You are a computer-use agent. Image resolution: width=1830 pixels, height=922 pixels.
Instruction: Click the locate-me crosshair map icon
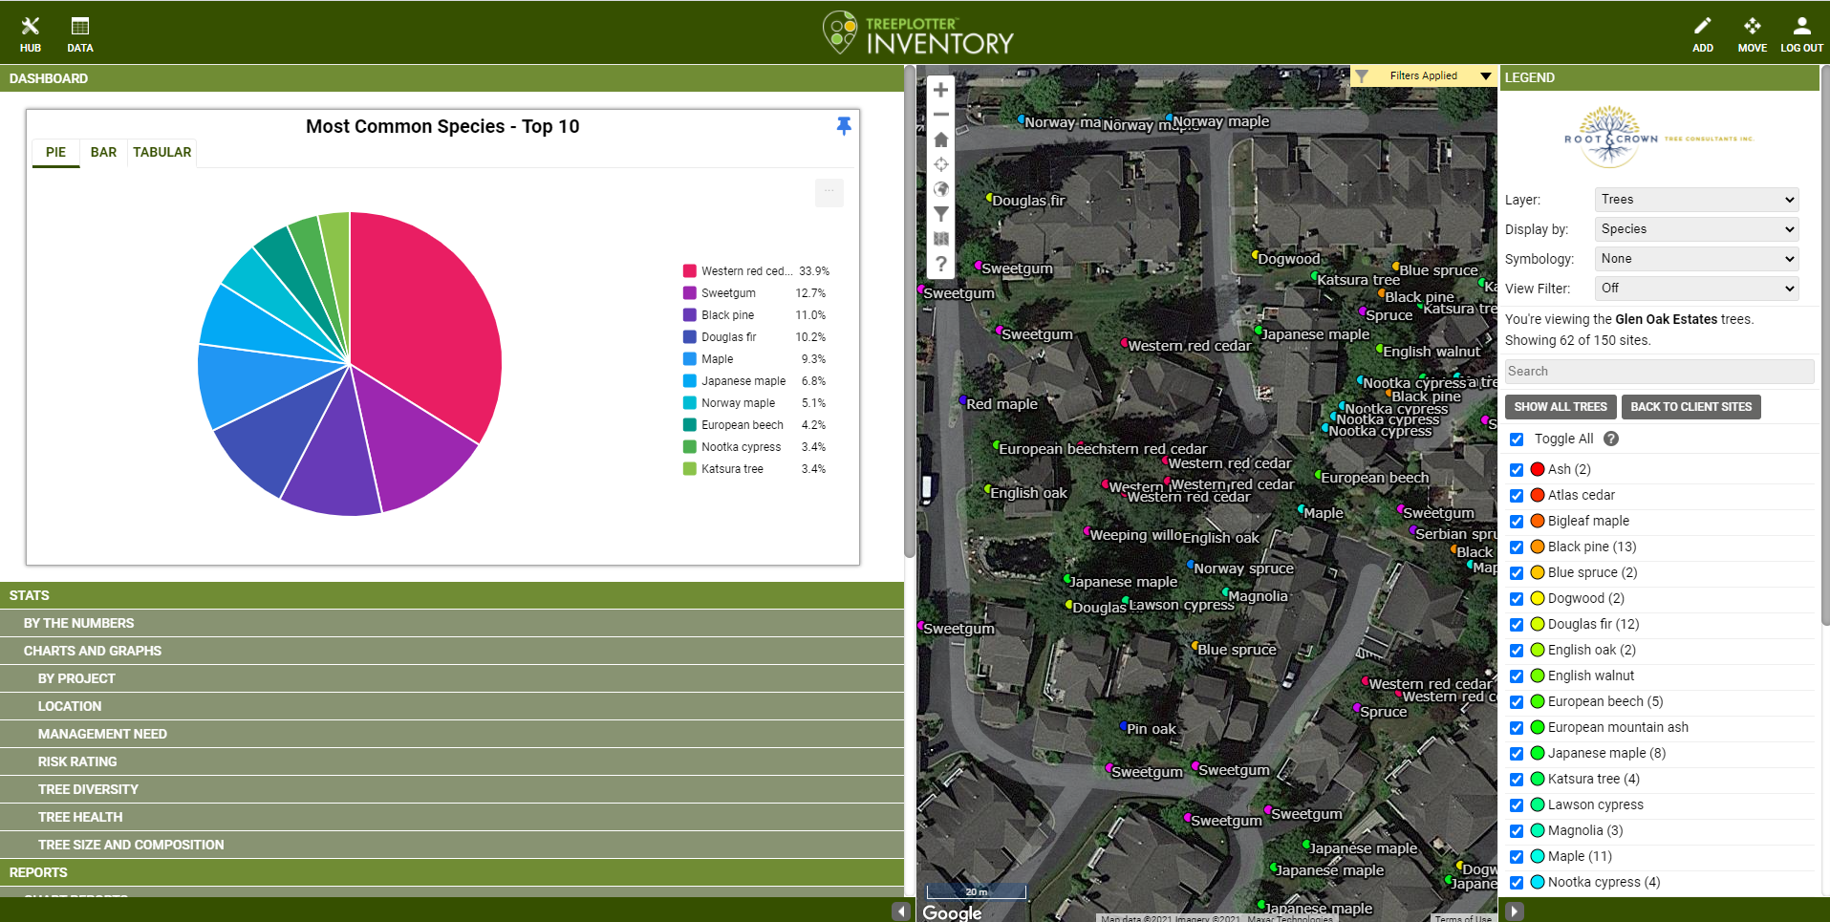(x=940, y=164)
